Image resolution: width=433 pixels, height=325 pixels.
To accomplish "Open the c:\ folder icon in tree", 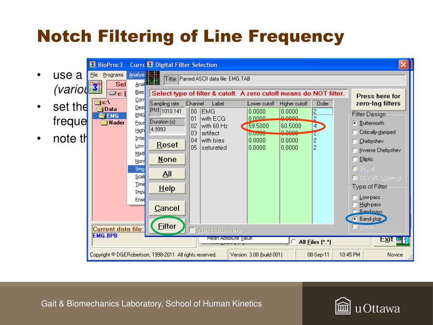I will pos(98,102).
